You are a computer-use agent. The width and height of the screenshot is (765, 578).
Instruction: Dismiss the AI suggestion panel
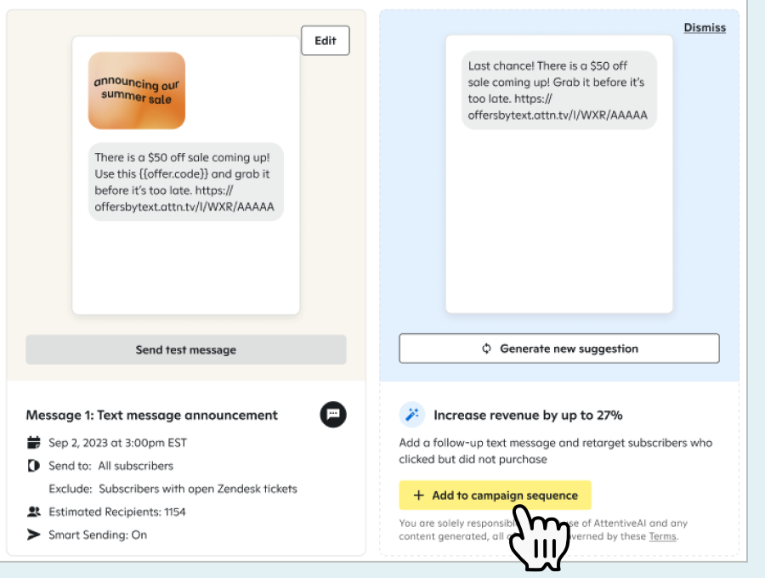click(705, 28)
